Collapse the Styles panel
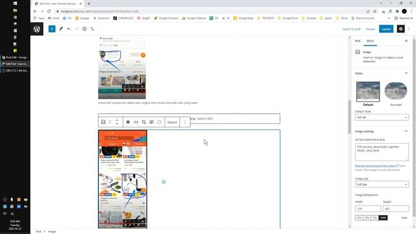Screen dimensions: 416x234 pos(406,73)
